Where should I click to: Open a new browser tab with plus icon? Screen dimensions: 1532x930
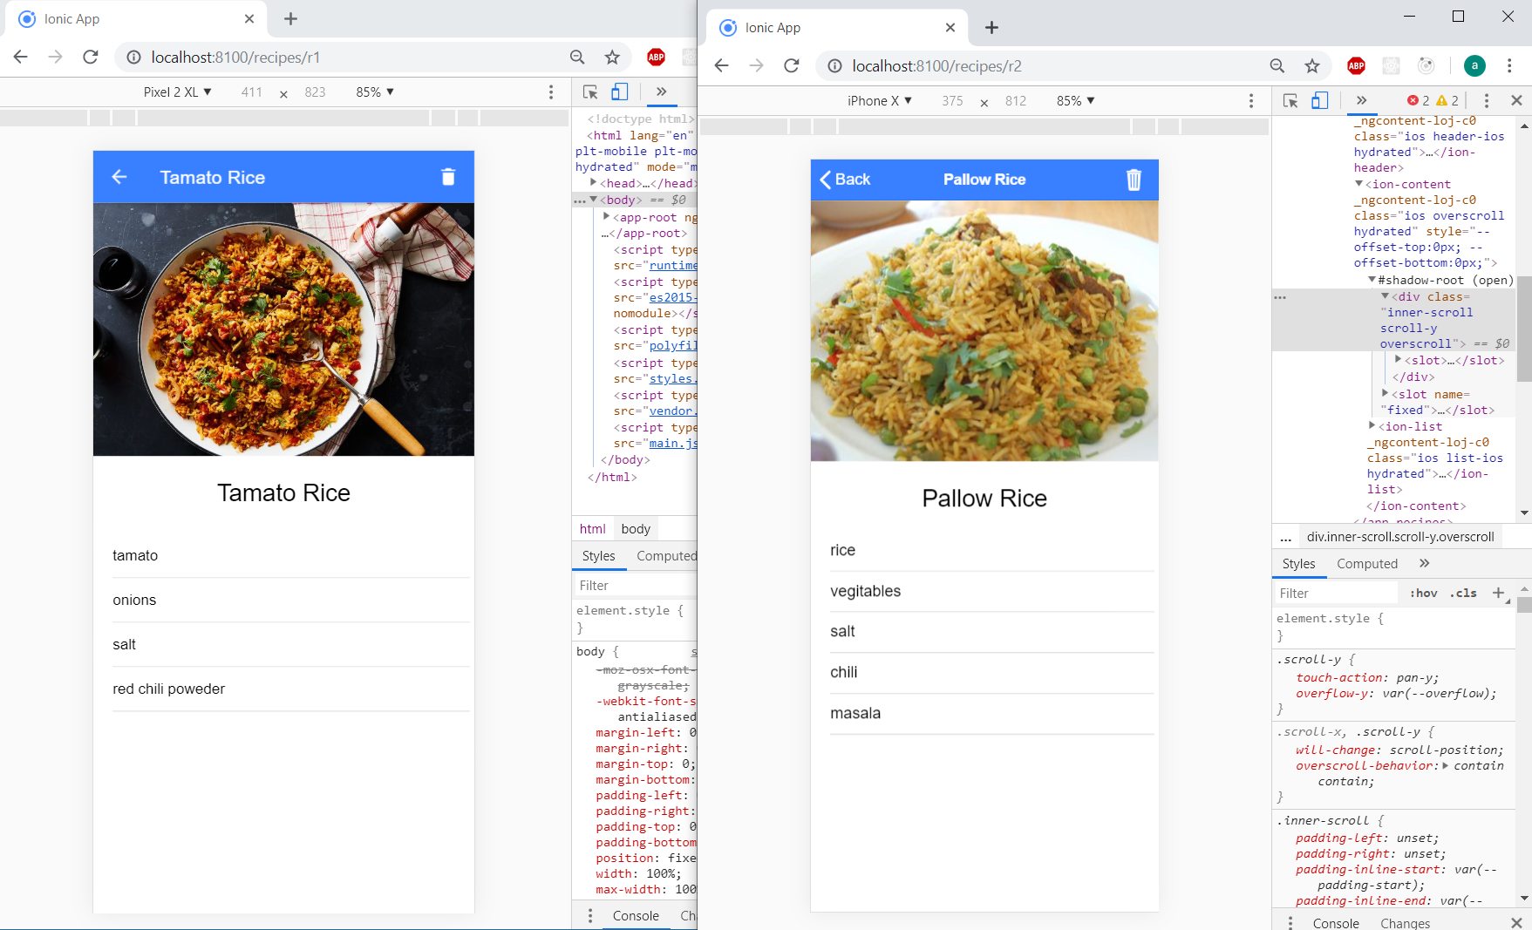coord(991,27)
